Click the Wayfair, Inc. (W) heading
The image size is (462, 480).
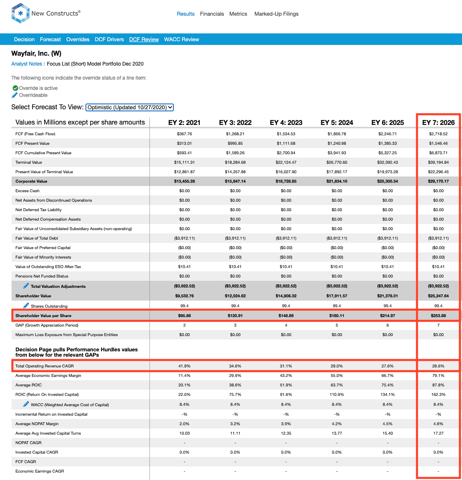(x=36, y=53)
